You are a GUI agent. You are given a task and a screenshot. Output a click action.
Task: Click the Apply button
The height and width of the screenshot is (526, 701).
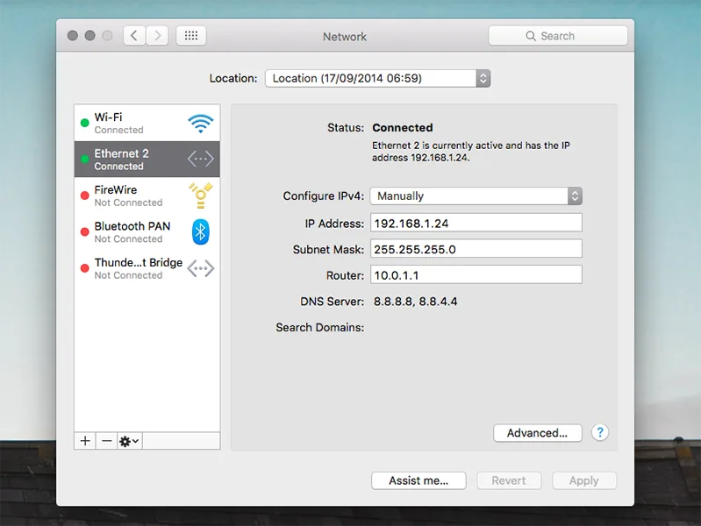pos(583,480)
